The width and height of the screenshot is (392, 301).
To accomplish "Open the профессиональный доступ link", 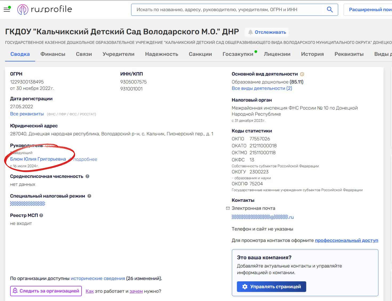I will coord(346,240).
